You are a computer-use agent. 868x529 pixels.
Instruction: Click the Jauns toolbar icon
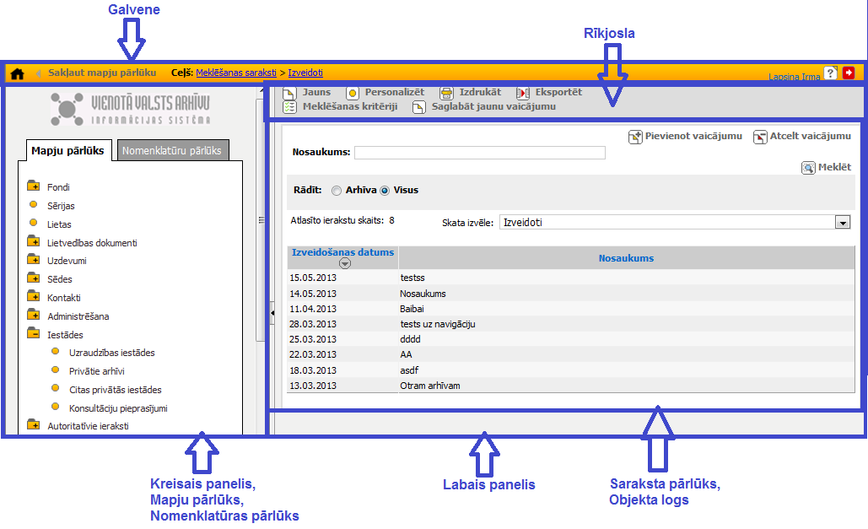pyautogui.click(x=289, y=93)
